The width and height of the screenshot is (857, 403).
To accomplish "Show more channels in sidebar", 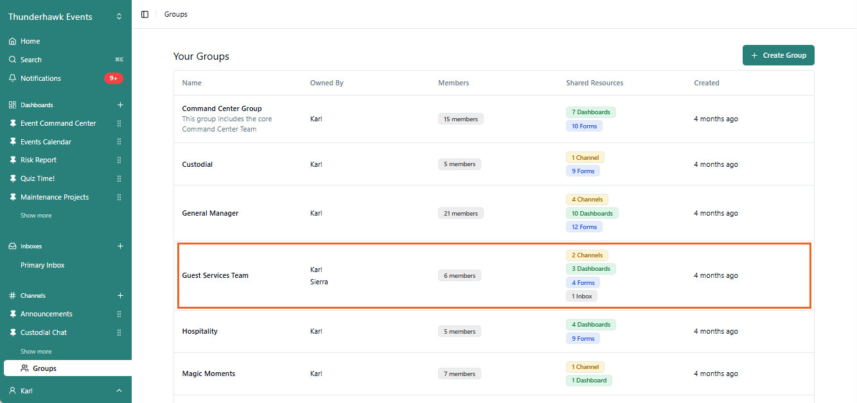I will pyautogui.click(x=36, y=352).
